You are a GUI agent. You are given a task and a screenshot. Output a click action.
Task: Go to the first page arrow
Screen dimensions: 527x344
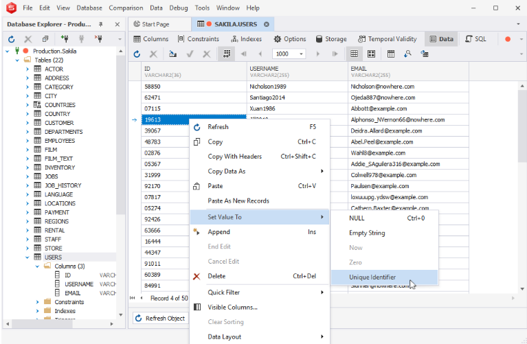[x=244, y=54]
